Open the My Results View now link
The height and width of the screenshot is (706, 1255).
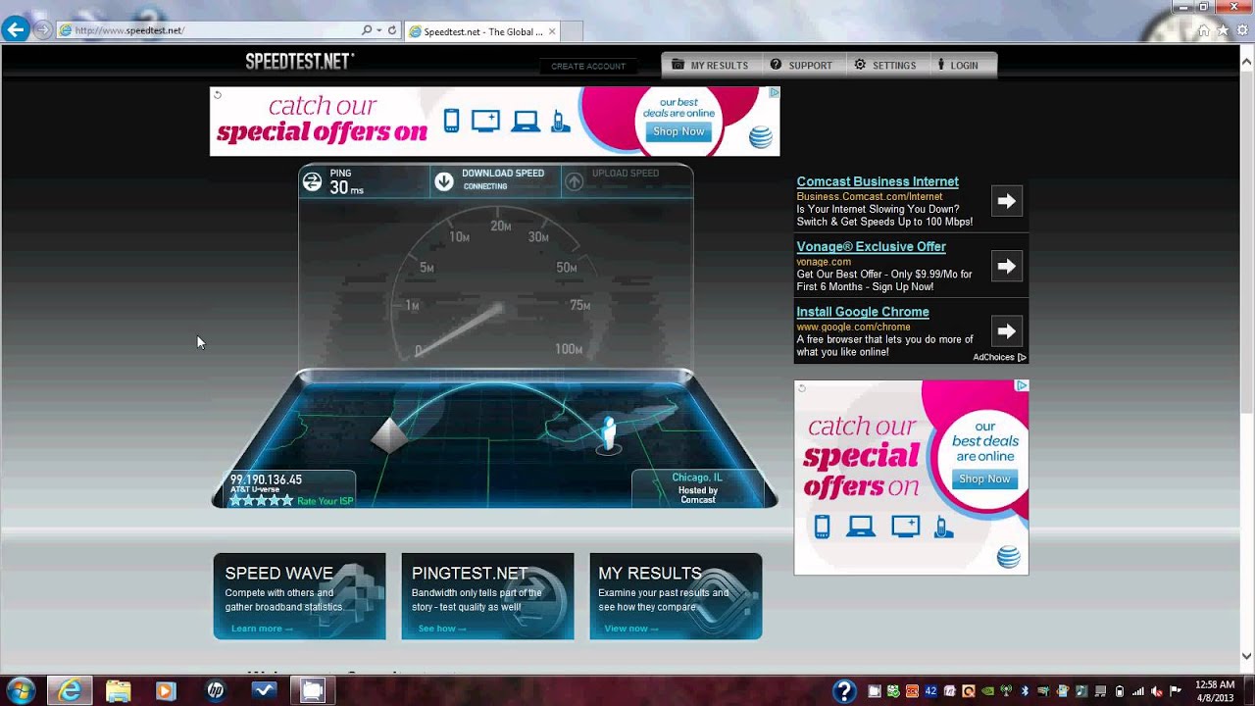[x=630, y=629]
